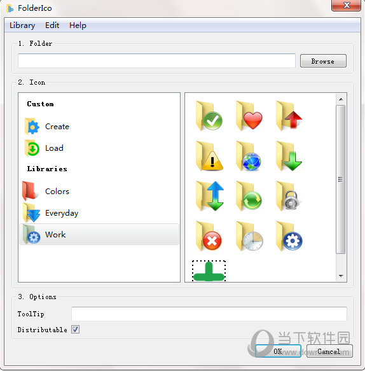Open the Edit menu

(52, 25)
